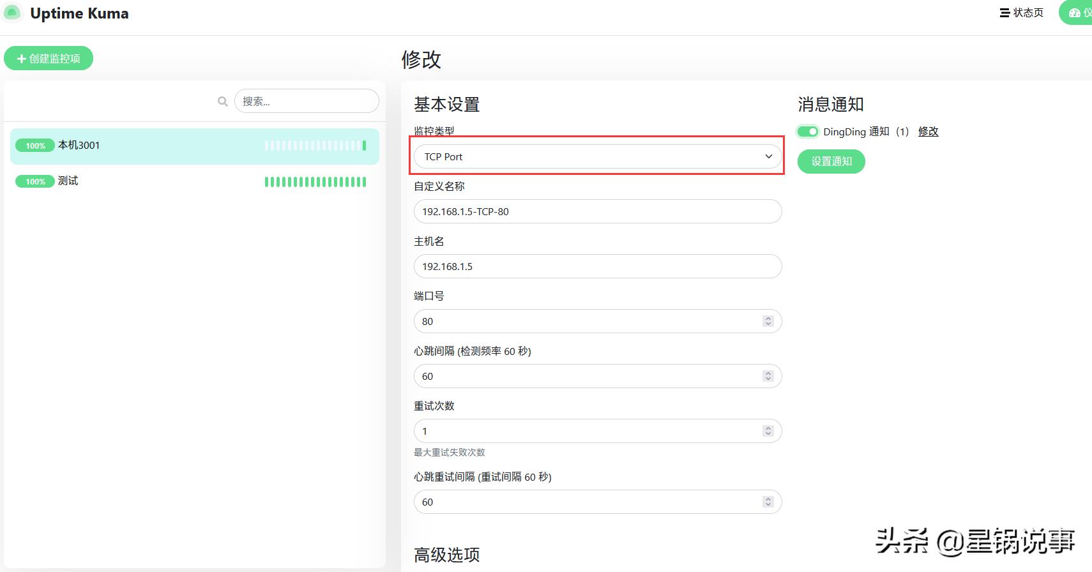Viewport: 1092px width, 572px height.
Task: Click the 创建监控项 add monitor button
Action: 49,58
